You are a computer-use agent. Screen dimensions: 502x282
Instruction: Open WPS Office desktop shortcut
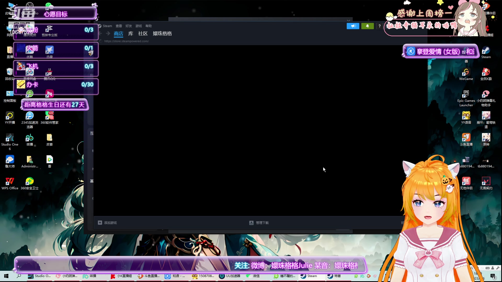(10, 183)
